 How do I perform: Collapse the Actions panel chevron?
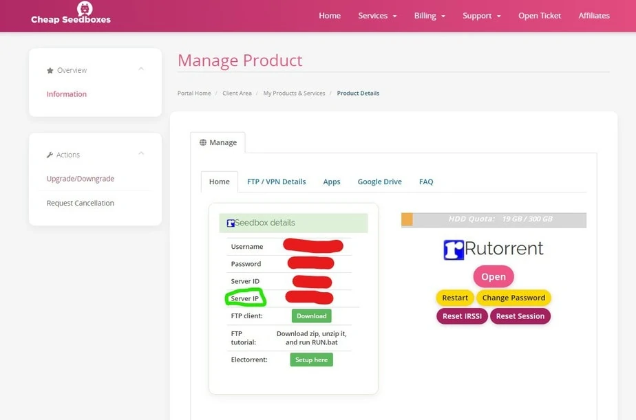141,153
